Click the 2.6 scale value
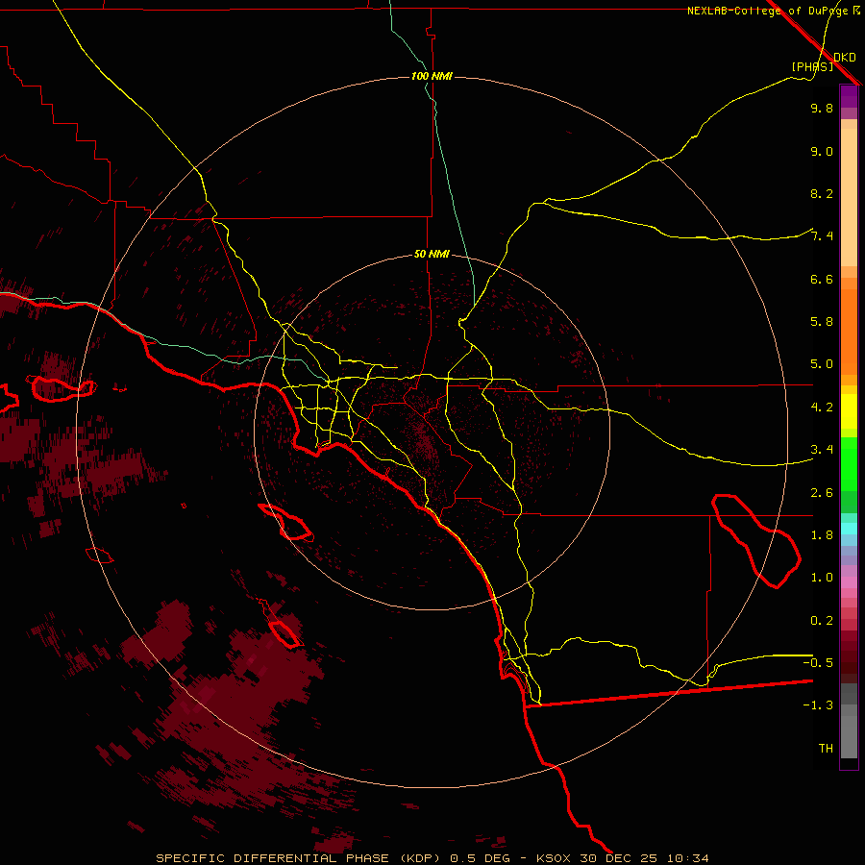The height and width of the screenshot is (865, 865). [x=822, y=493]
